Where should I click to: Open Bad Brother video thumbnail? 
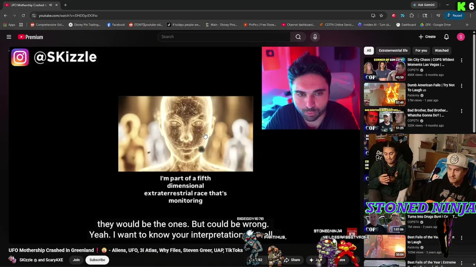coord(385,119)
